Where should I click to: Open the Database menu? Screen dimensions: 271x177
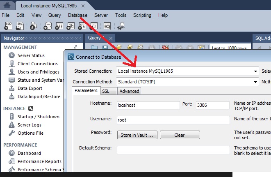(x=77, y=15)
